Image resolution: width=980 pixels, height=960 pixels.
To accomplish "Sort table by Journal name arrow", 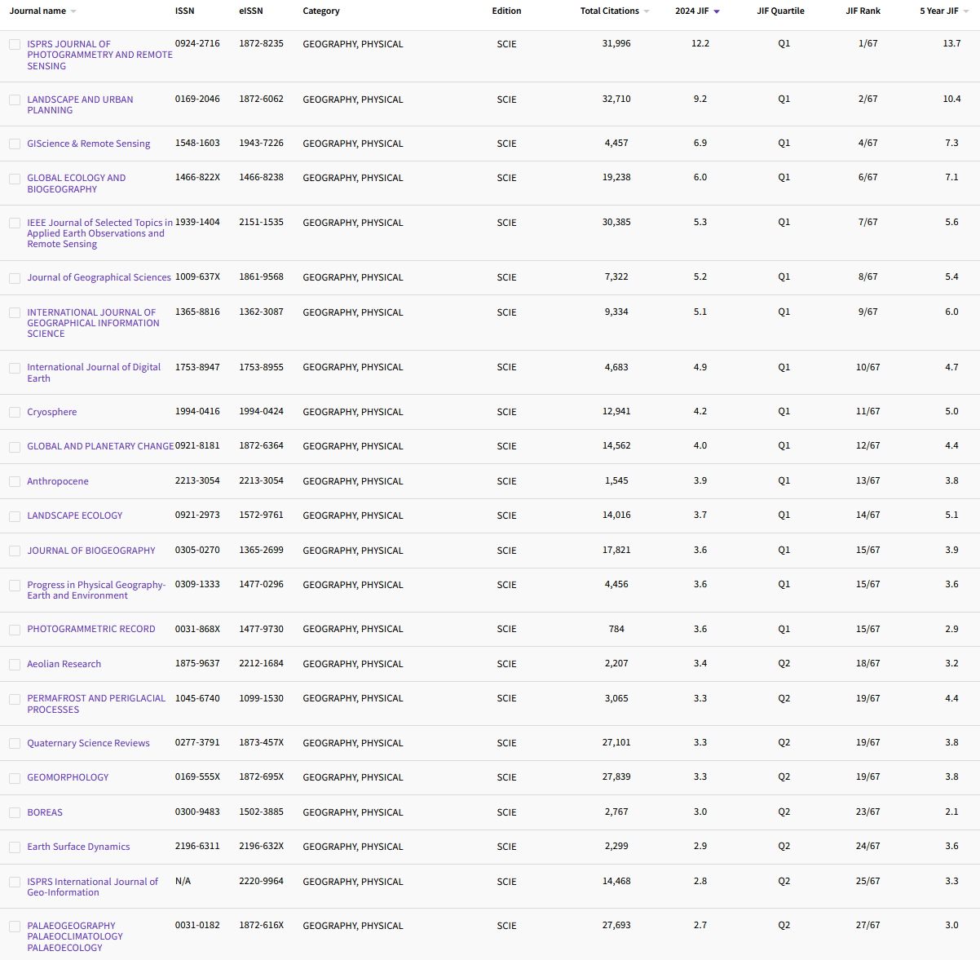I will (x=73, y=11).
